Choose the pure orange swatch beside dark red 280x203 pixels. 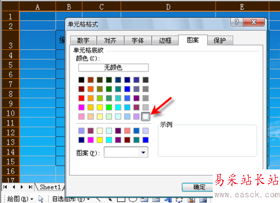coord(91,89)
